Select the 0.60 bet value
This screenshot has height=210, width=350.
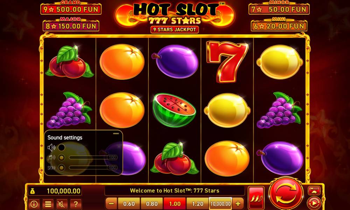(129, 204)
